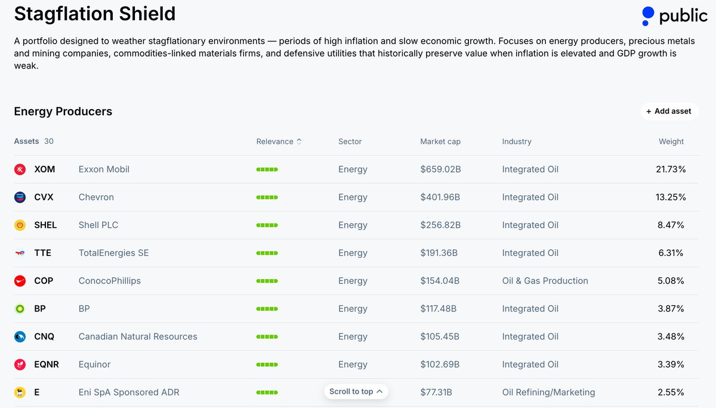Click the Equinor company name
The width and height of the screenshot is (716, 408).
(x=94, y=364)
